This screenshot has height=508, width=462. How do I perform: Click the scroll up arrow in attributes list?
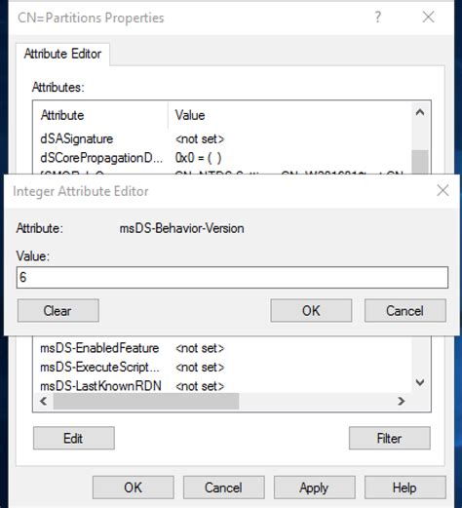pyautogui.click(x=420, y=113)
